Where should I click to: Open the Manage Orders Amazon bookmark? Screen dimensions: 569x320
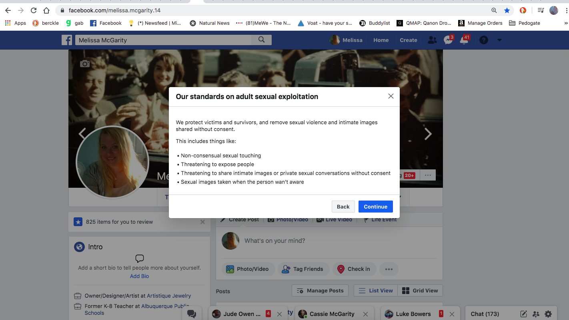tap(480, 23)
